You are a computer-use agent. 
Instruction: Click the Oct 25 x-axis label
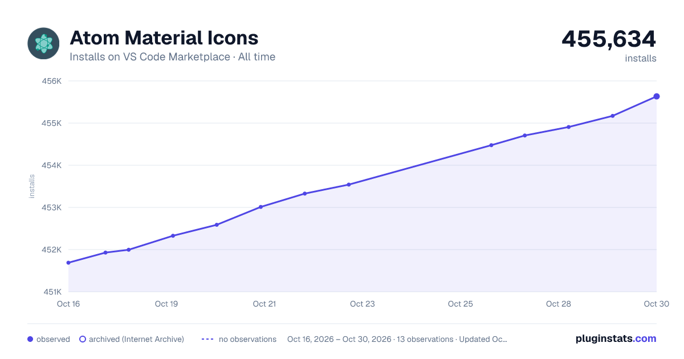point(461,304)
